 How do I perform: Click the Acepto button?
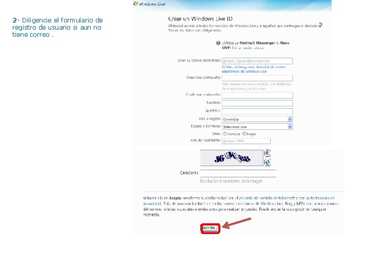(x=210, y=228)
